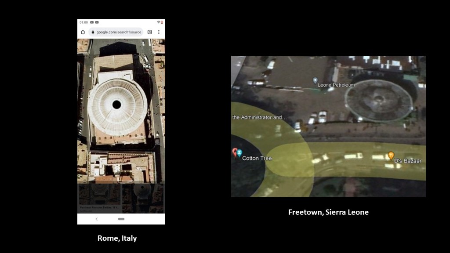Open the browser tab switcher icon
The image size is (450, 253).
149,32
